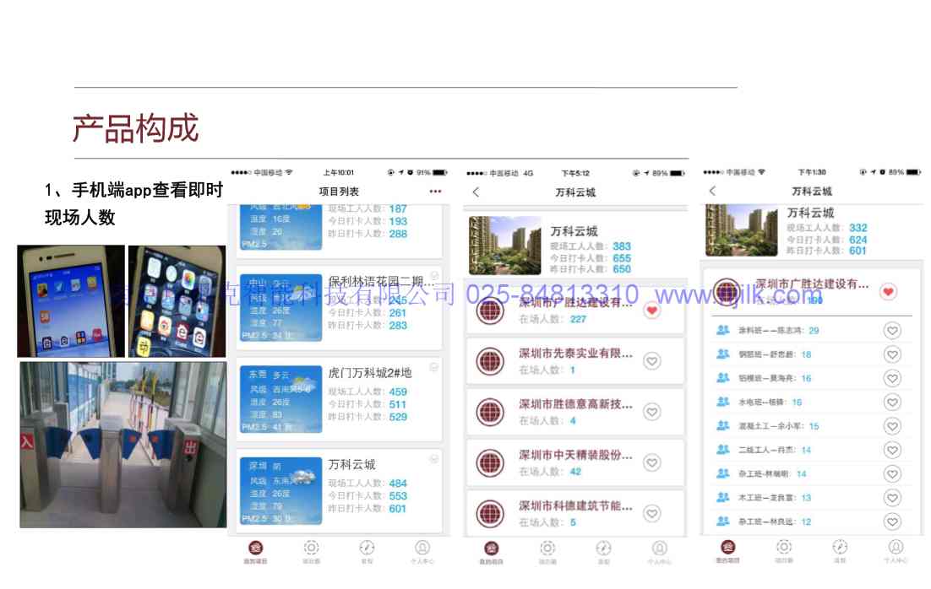Open the 深圳市中天精装股份 company entry
Viewport: 931px width, 589px height.
click(x=575, y=462)
